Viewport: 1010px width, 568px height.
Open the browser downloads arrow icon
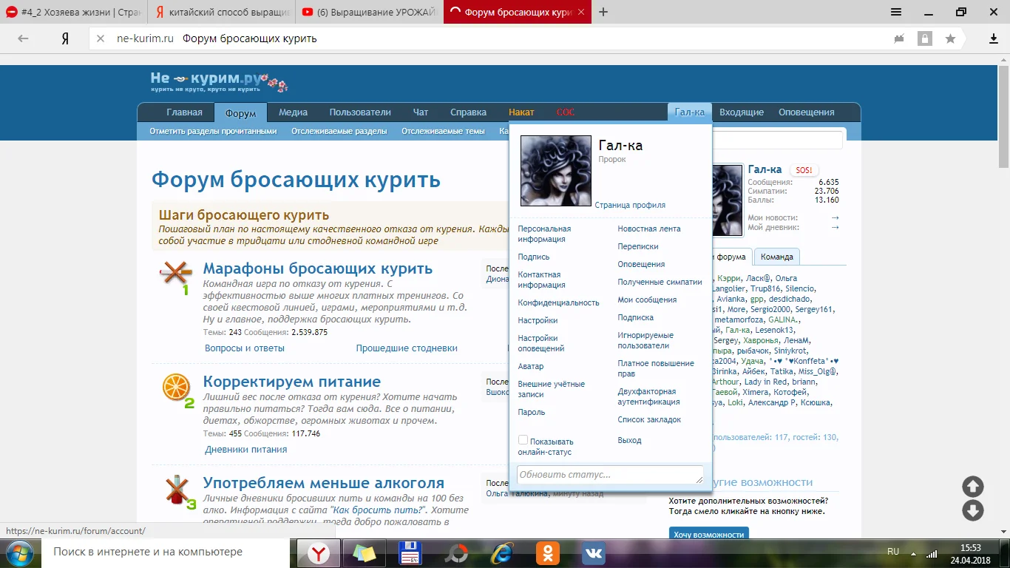point(994,38)
